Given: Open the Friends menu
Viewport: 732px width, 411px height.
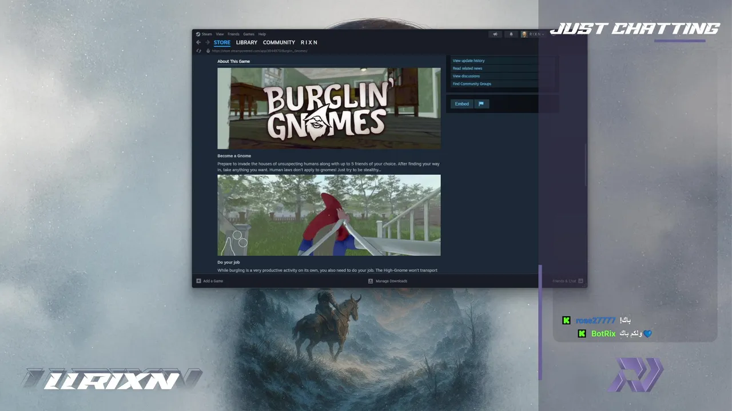Looking at the screenshot, I should click(233, 34).
